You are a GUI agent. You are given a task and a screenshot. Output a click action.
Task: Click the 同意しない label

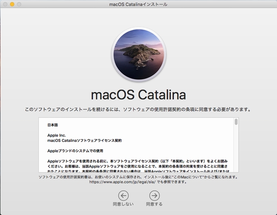(123, 204)
